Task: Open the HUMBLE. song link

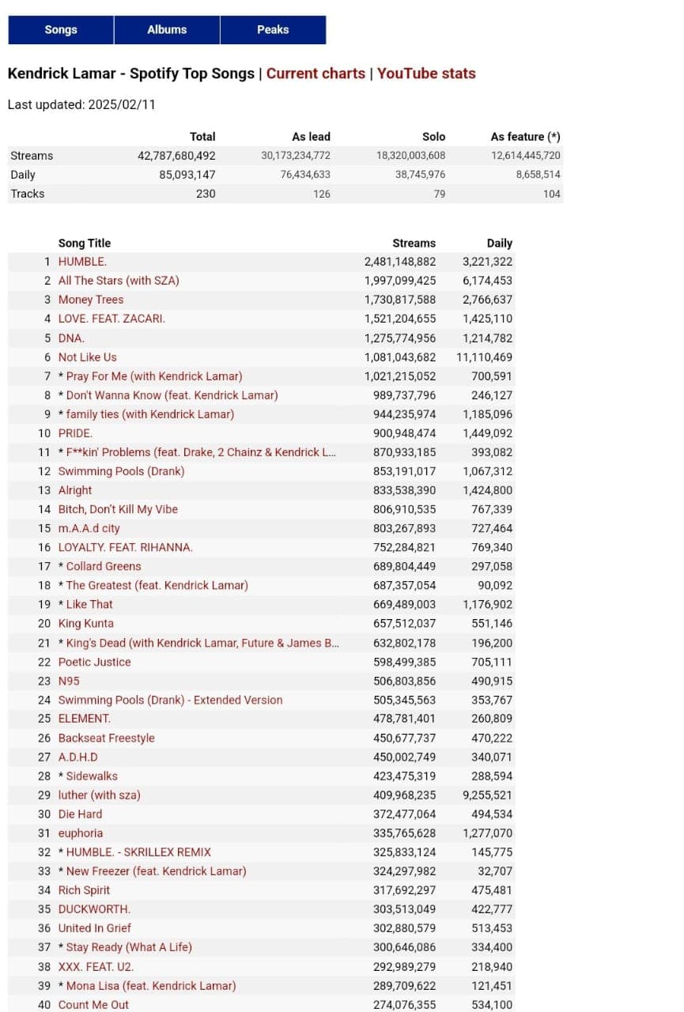Action: pyautogui.click(x=82, y=262)
